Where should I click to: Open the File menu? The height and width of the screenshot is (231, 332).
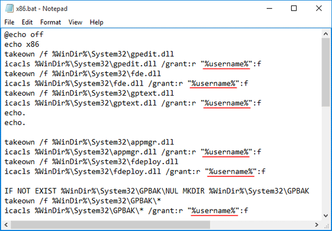click(9, 22)
